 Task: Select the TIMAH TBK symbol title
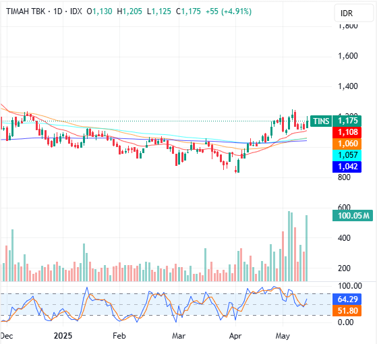(x=26, y=11)
